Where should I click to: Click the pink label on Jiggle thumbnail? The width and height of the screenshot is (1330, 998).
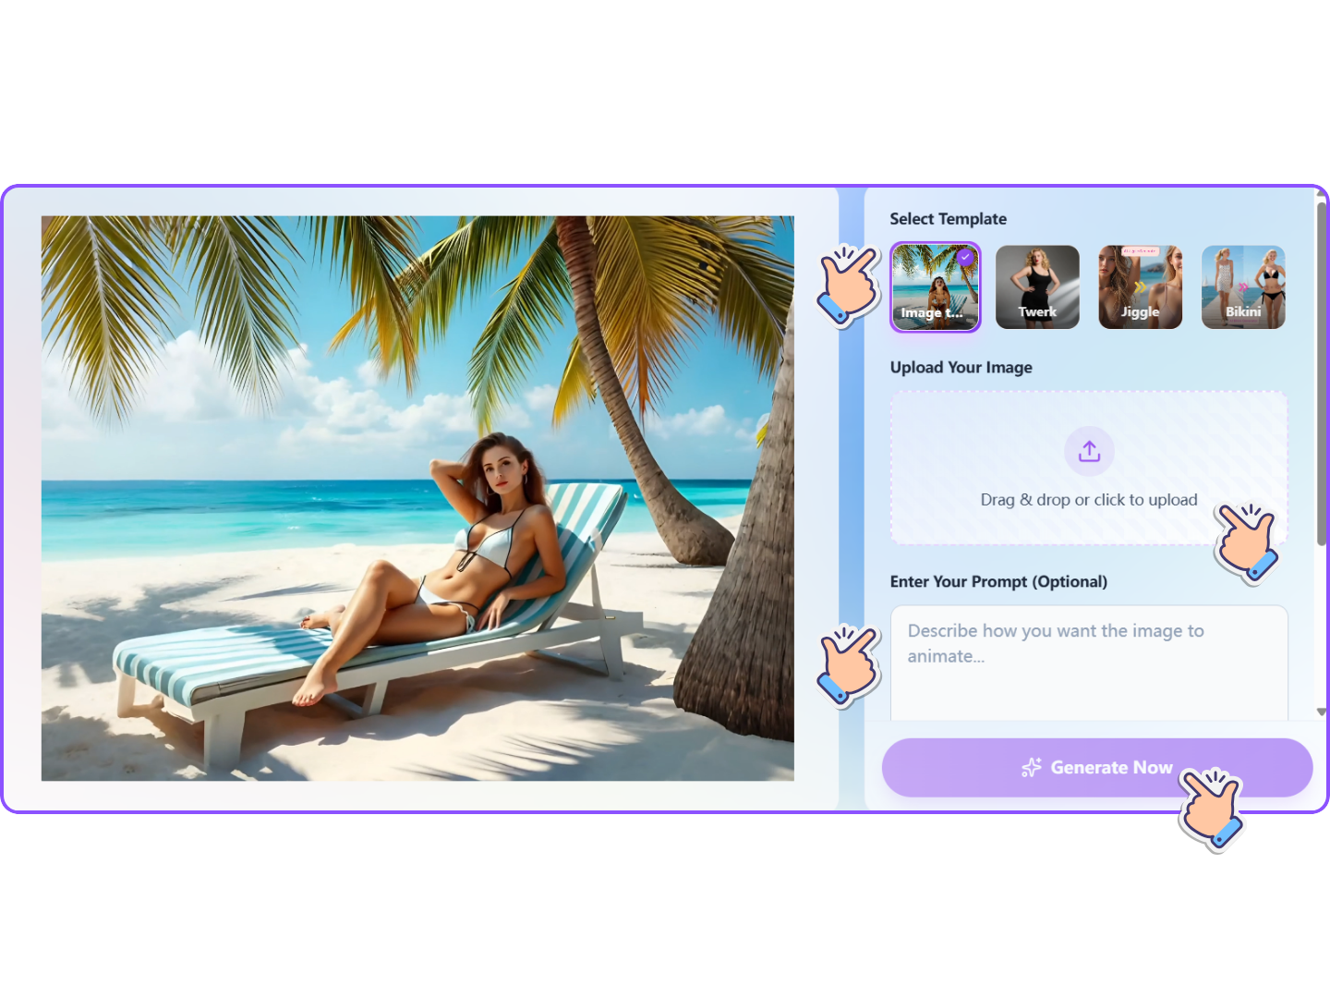click(1141, 251)
